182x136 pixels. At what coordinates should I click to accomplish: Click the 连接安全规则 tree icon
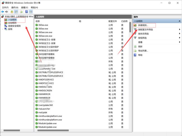pyautogui.click(x=6, y=26)
